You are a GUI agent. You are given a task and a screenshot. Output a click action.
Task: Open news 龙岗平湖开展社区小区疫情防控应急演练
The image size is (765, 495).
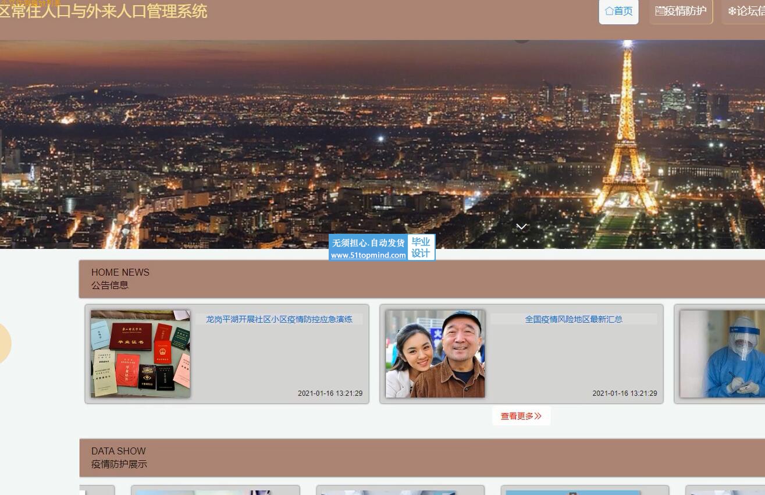point(279,319)
